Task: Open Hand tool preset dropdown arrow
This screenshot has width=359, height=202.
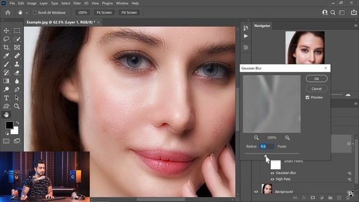Action: point(27,13)
